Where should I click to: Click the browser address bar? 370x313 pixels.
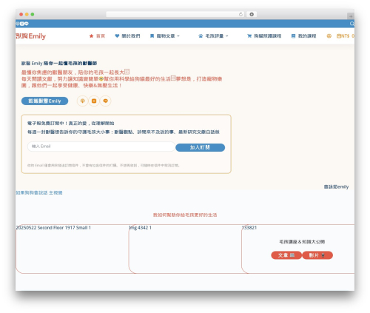pos(175,14)
